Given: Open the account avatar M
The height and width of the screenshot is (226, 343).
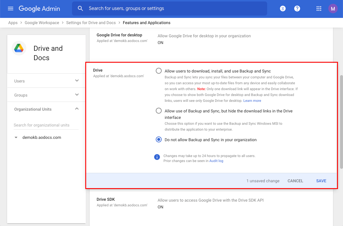Looking at the screenshot, I should 333,9.
